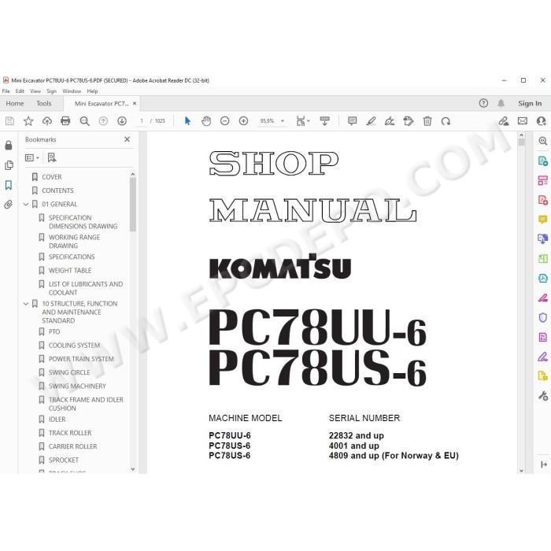Switch to the Home tab

click(x=15, y=103)
